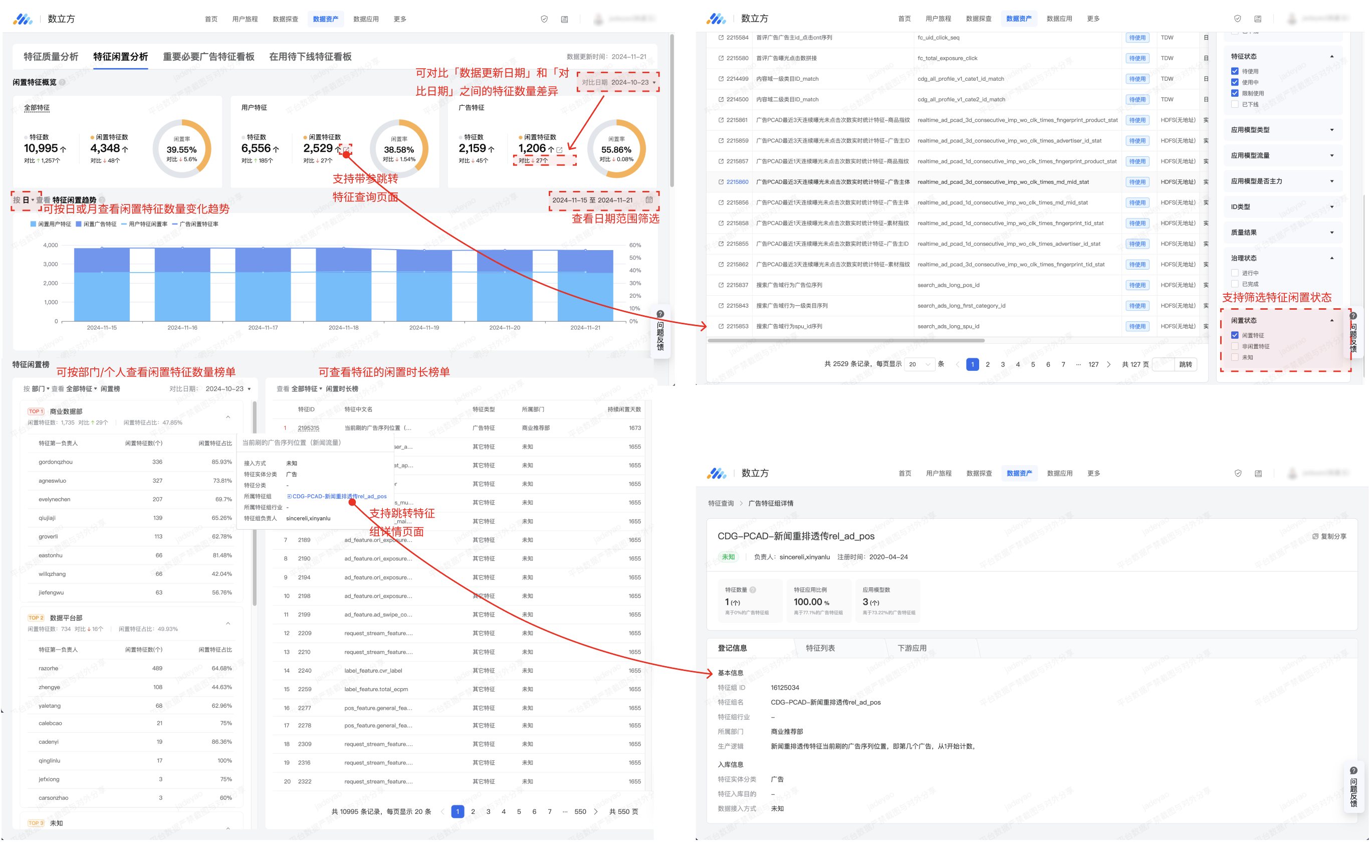Open the 下游应用 tab
Viewport: 1369px width, 845px height.
click(912, 648)
